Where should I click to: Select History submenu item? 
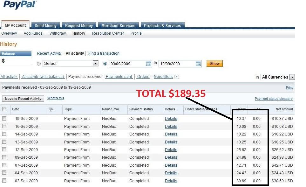pyautogui.click(x=79, y=33)
